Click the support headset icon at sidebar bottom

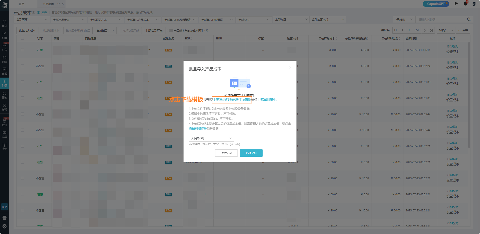[x=5, y=226]
